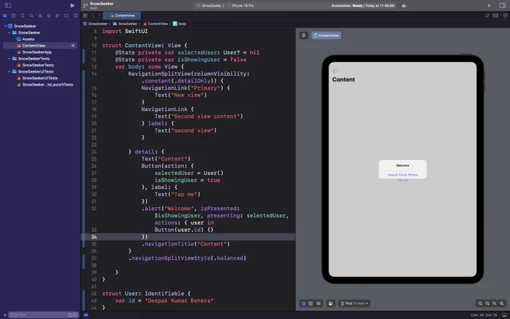Open the Debug navigator icon

click(x=58, y=16)
